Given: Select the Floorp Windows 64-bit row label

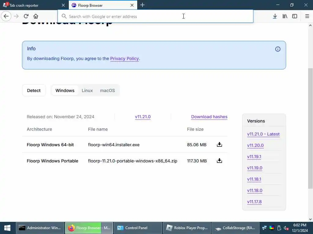Looking at the screenshot, I should (x=50, y=145).
